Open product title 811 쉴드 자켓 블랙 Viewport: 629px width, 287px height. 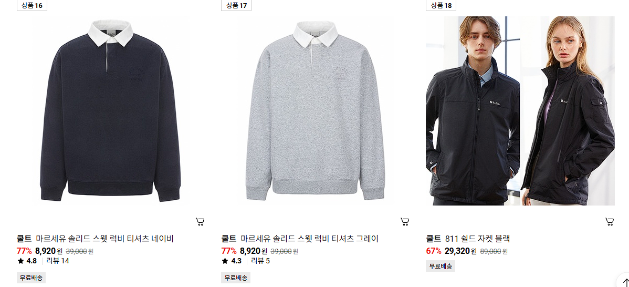477,239
